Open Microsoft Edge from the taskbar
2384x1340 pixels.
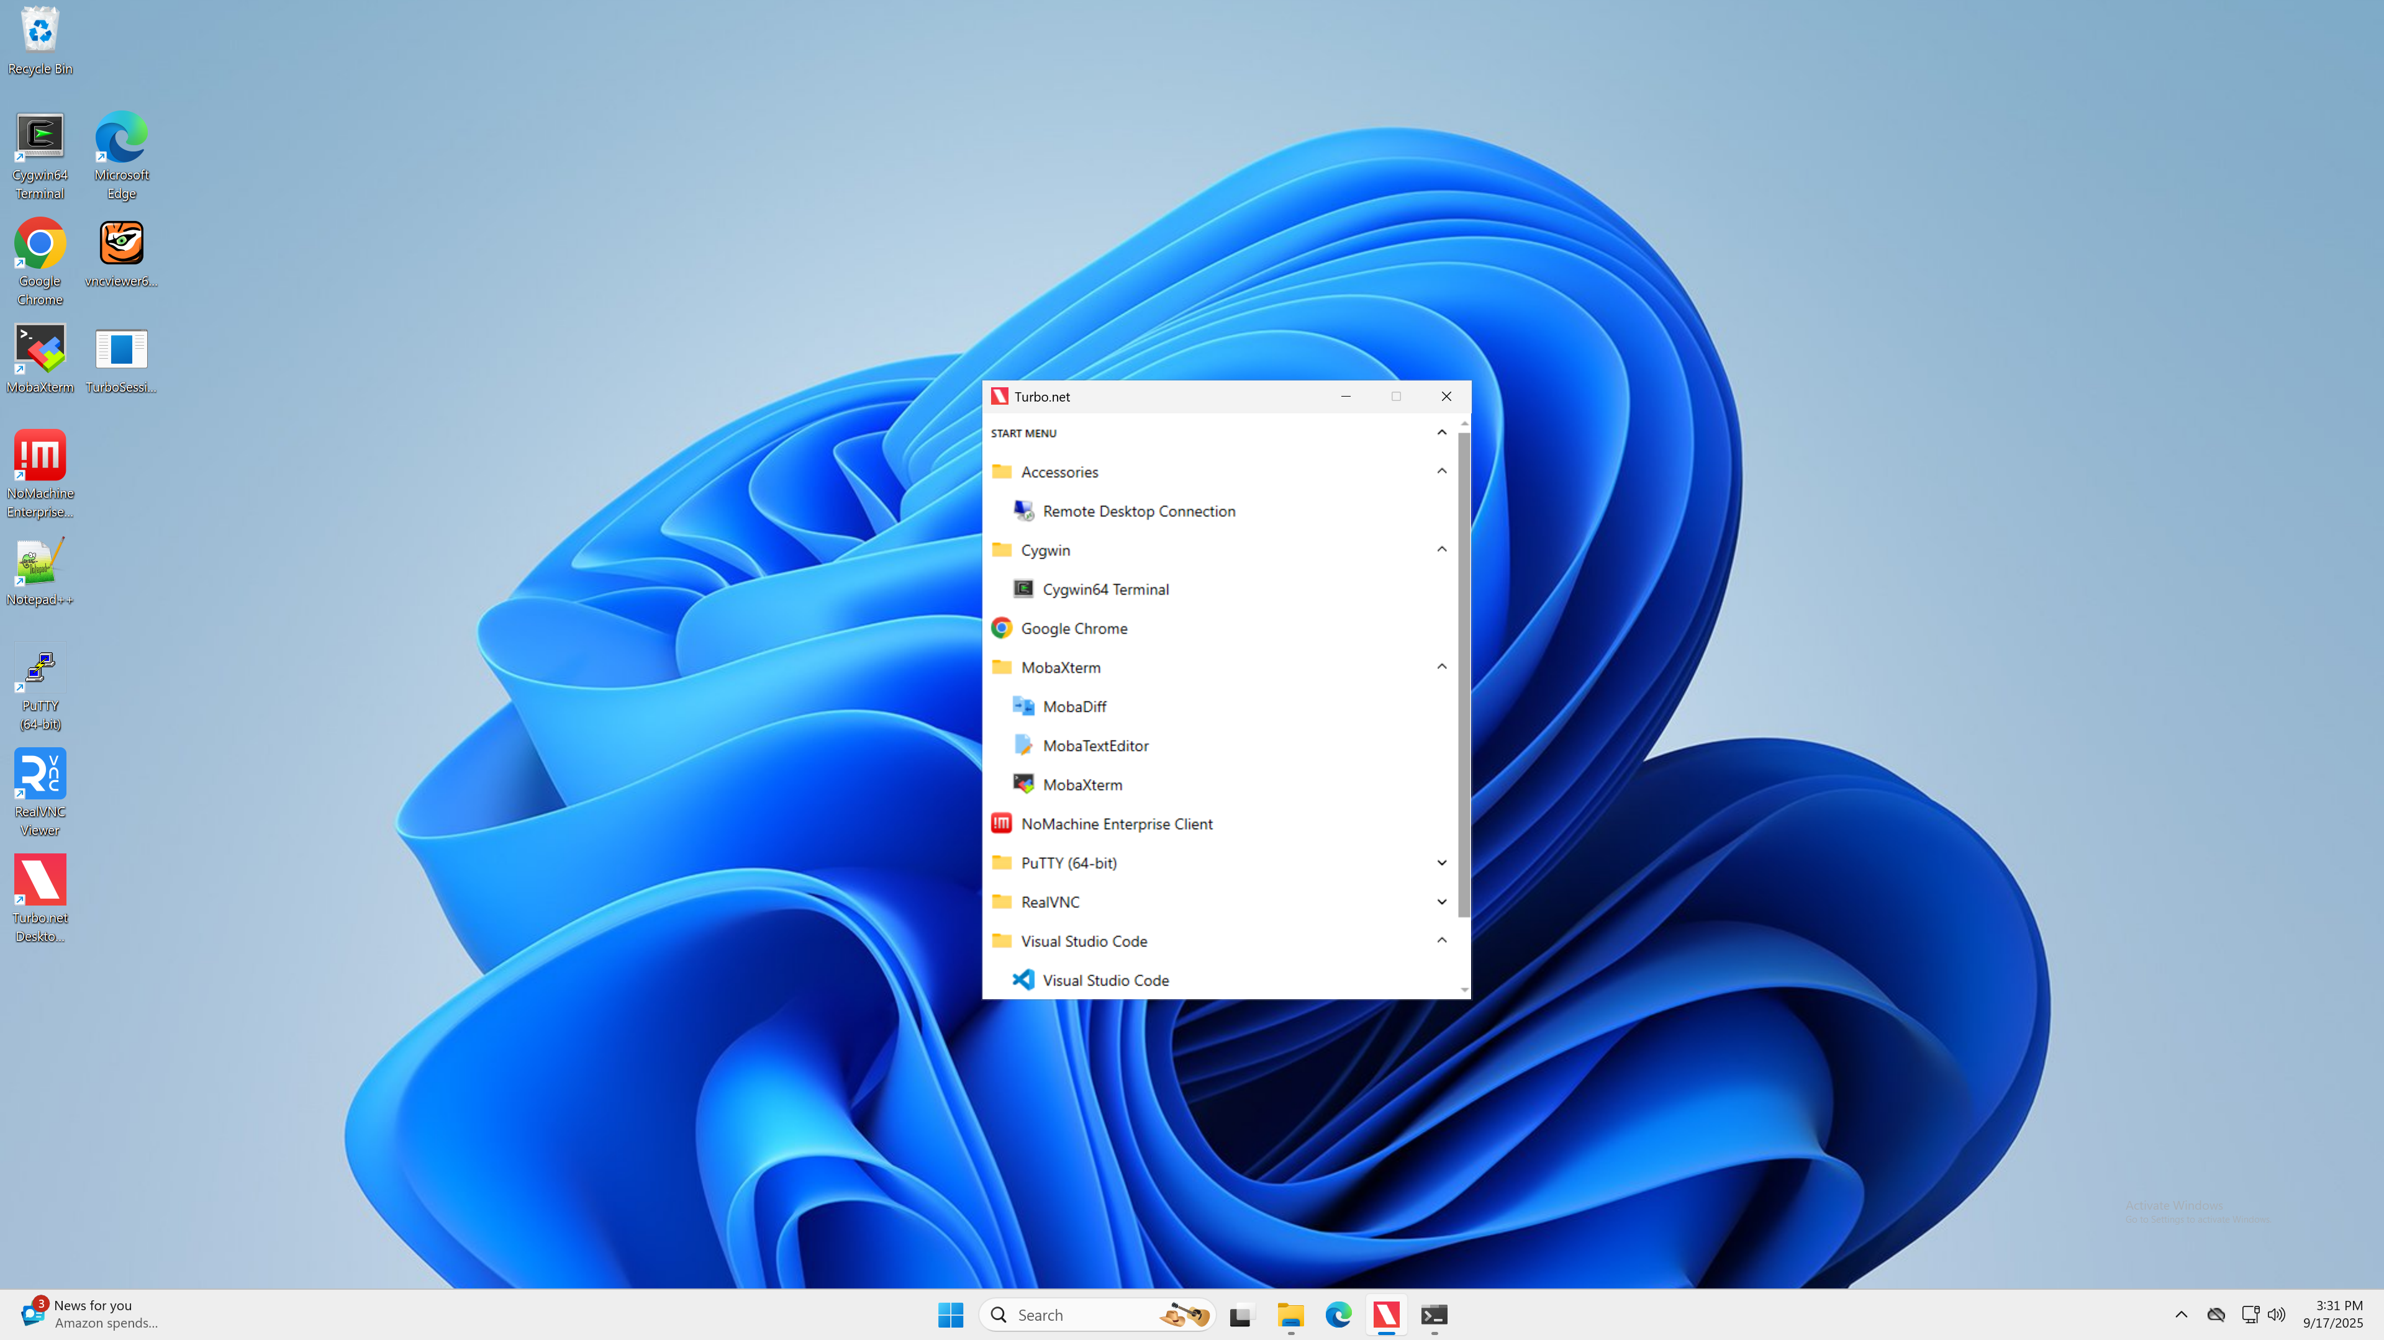point(1338,1314)
